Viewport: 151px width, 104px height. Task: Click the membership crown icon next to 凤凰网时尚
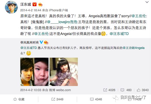point(46,42)
